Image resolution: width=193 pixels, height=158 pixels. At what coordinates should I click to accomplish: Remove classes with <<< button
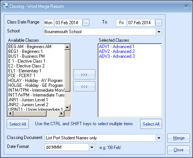pyautogui.click(x=84, y=86)
